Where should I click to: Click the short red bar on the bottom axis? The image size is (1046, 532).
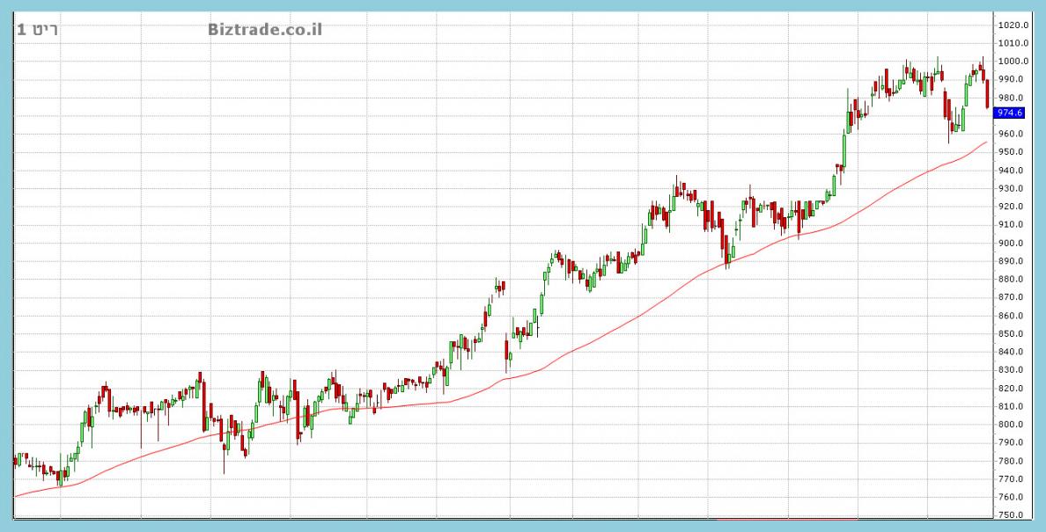coord(787,520)
